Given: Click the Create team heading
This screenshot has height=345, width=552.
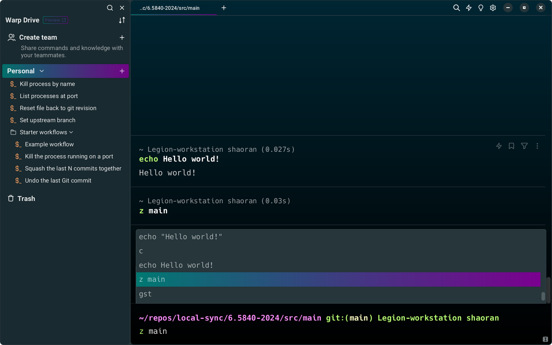Looking at the screenshot, I should [38, 38].
